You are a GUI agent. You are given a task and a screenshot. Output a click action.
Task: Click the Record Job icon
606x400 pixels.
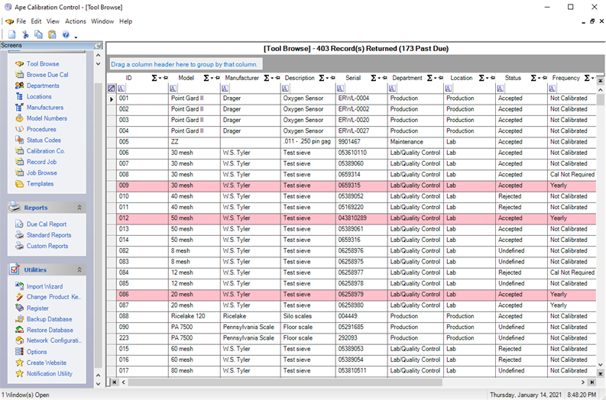coord(19,162)
